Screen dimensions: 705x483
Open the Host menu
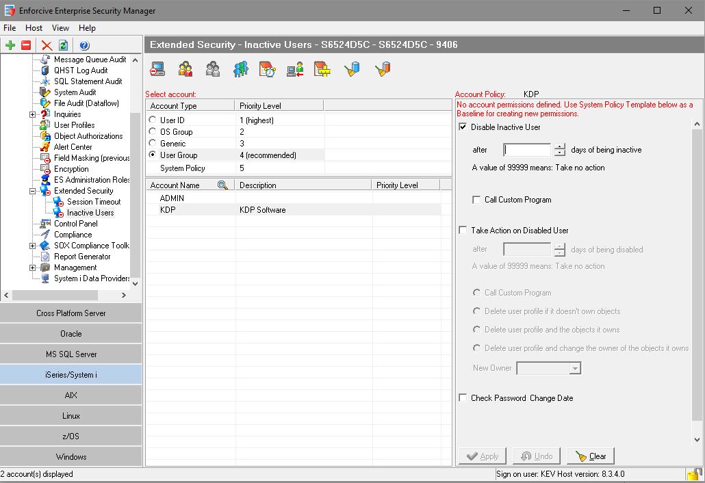(34, 28)
